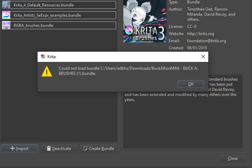The width and height of the screenshot is (252, 168).
Task: Close the Krita error dialog with X
Action: click(203, 56)
